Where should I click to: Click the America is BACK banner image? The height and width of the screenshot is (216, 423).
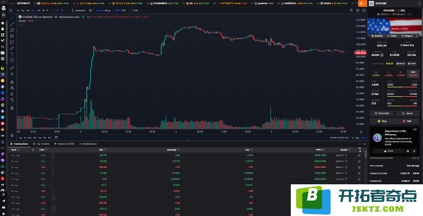[394, 26]
